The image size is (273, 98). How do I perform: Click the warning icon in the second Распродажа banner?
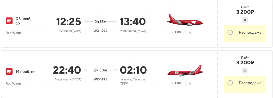pyautogui.click(x=230, y=83)
